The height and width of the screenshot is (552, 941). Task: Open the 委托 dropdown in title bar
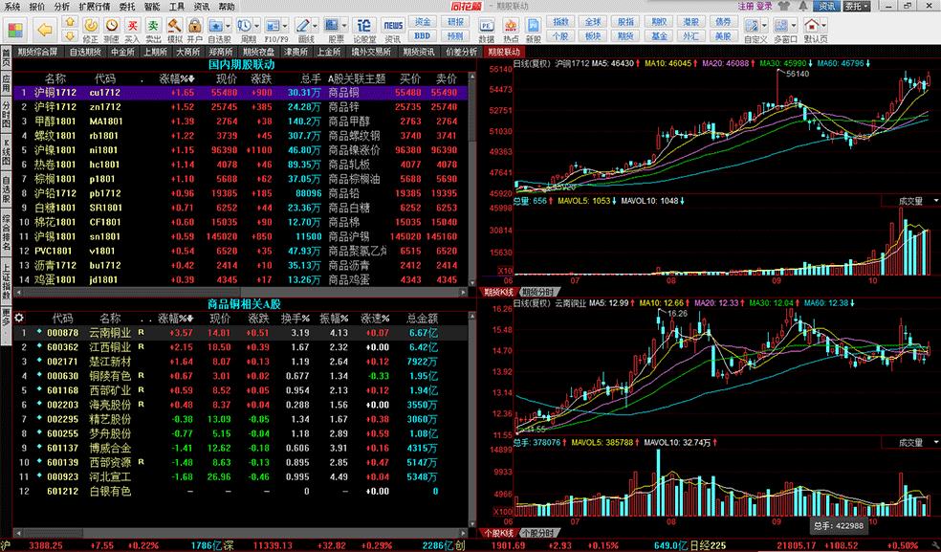pos(857,6)
